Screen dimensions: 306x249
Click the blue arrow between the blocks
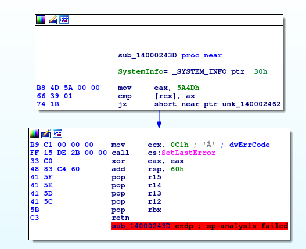tap(159, 119)
